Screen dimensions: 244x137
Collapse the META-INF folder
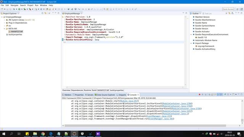tap(5, 29)
